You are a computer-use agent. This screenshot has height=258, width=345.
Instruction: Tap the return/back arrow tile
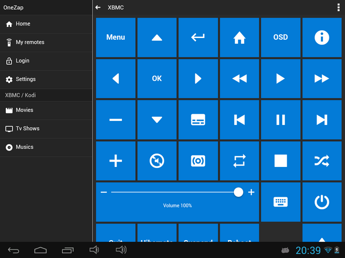tap(198, 37)
